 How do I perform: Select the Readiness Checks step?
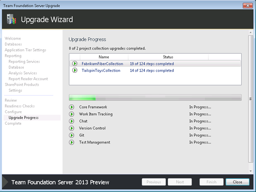click(20, 106)
